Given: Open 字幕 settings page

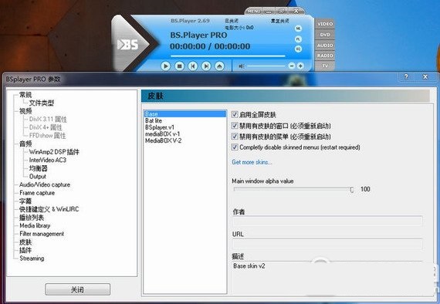Looking at the screenshot, I should point(25,201).
